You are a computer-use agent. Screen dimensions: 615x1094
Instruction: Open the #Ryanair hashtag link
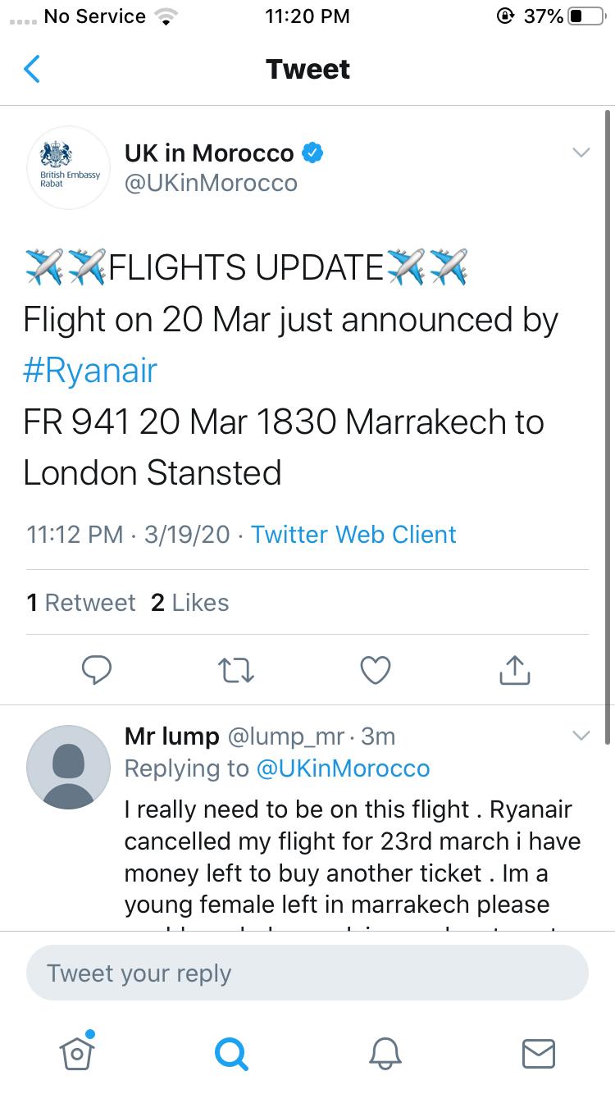[90, 371]
